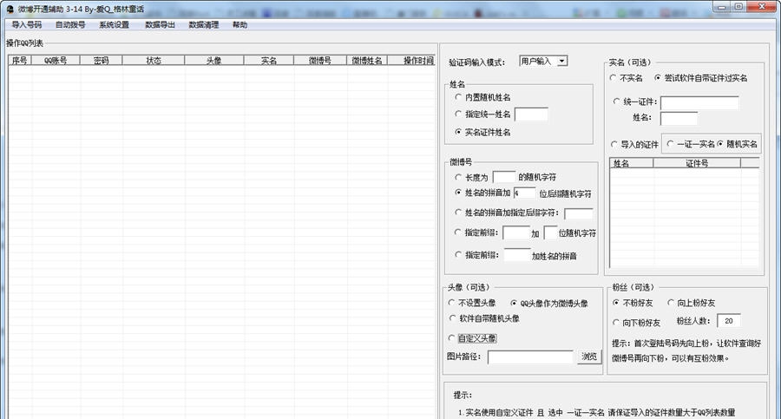Click 序号 column header
This screenshot has height=419, width=781.
20,60
